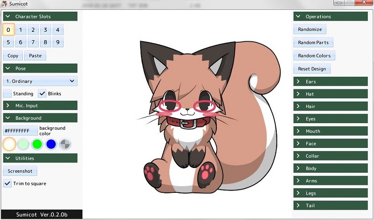Uncheck Trim to square option
The height and width of the screenshot is (220, 374).
[x=7, y=183]
